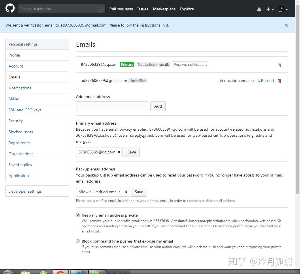Open the set your email in Git link

pos(275,226)
